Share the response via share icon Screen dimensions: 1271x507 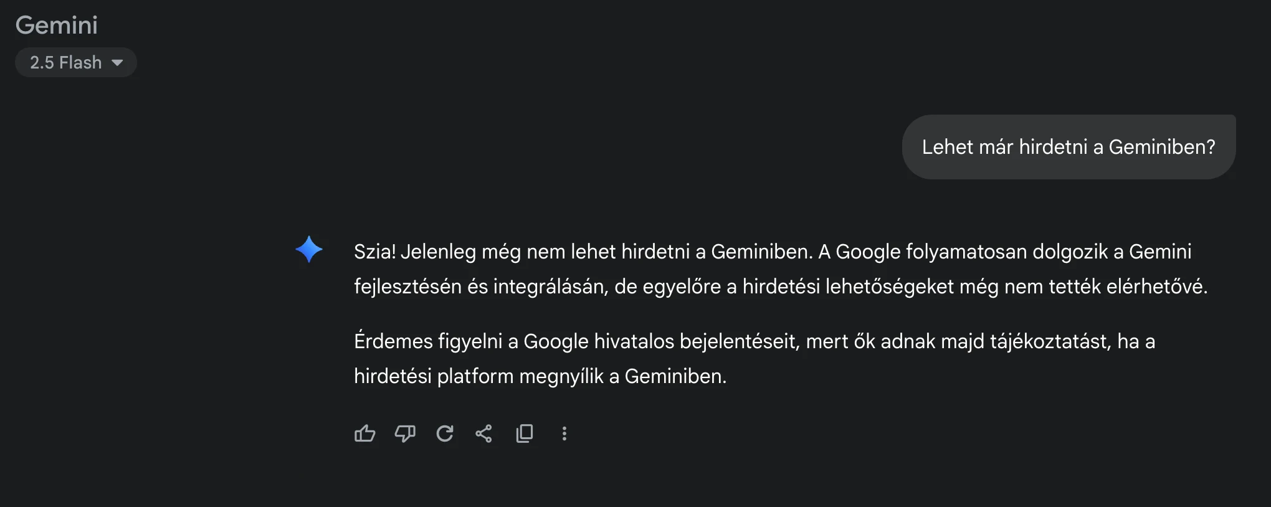tap(484, 433)
